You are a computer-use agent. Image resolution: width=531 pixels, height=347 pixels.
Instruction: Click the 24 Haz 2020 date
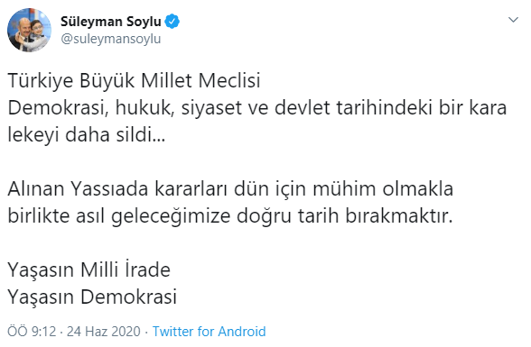coord(104,332)
